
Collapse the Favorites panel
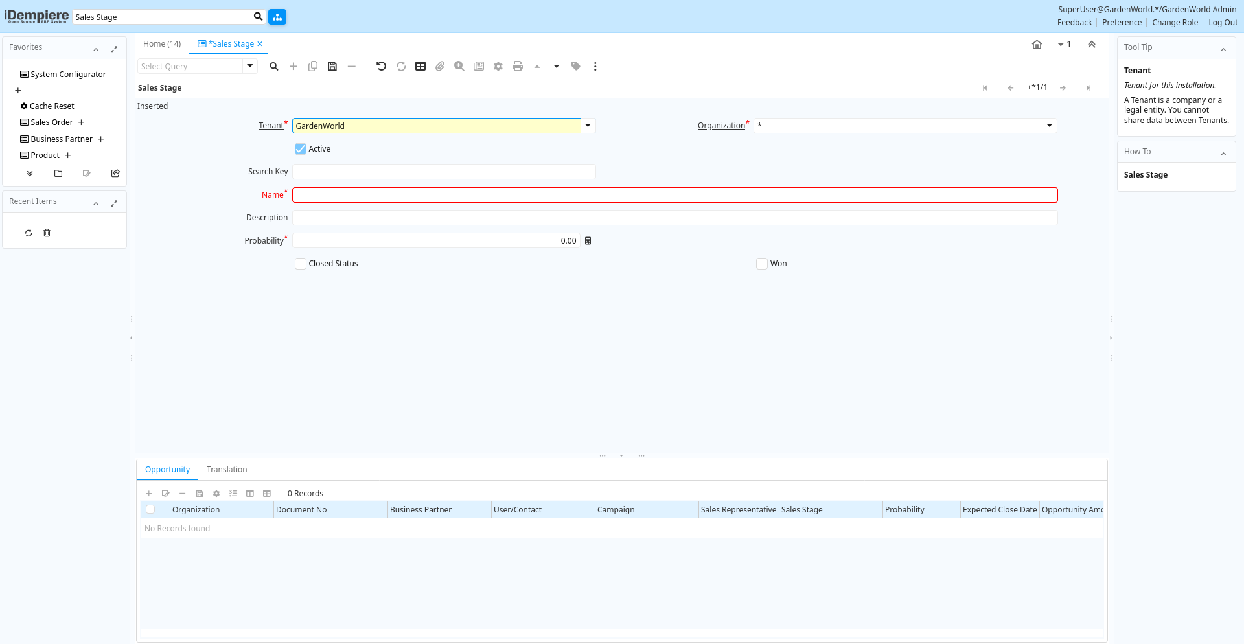pos(96,49)
